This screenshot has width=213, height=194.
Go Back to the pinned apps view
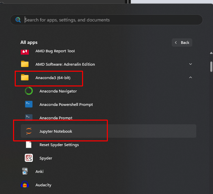pos(182,43)
